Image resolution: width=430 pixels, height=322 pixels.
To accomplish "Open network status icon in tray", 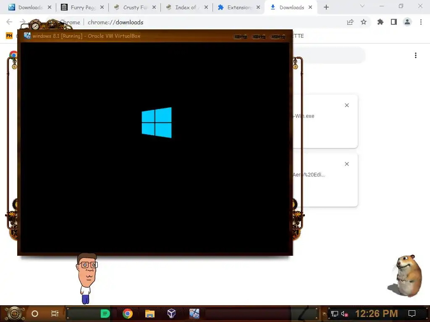I will 335,314.
